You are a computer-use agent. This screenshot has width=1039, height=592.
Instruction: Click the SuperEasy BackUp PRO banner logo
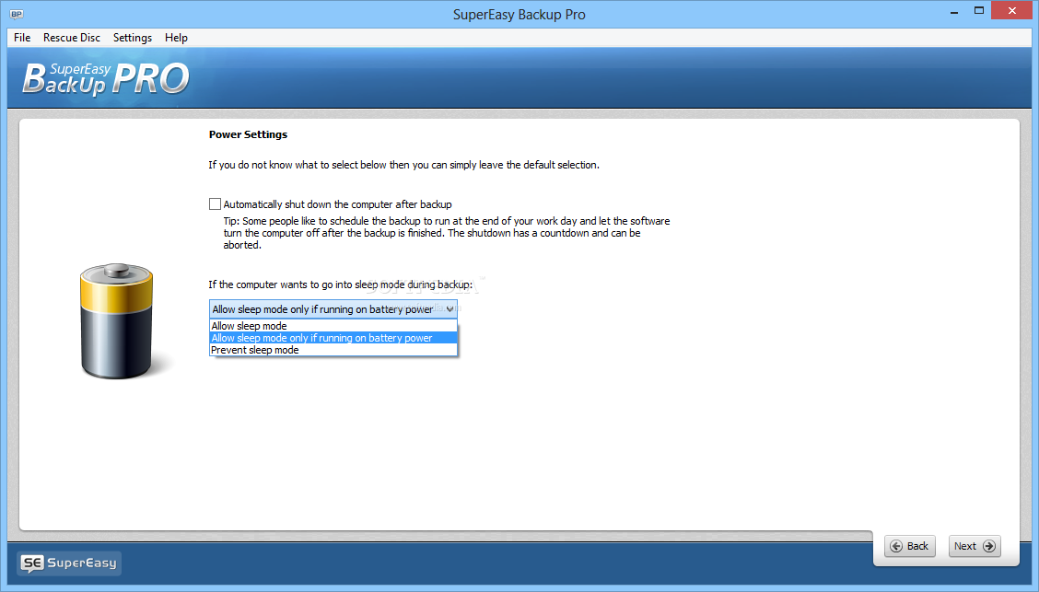pyautogui.click(x=106, y=78)
